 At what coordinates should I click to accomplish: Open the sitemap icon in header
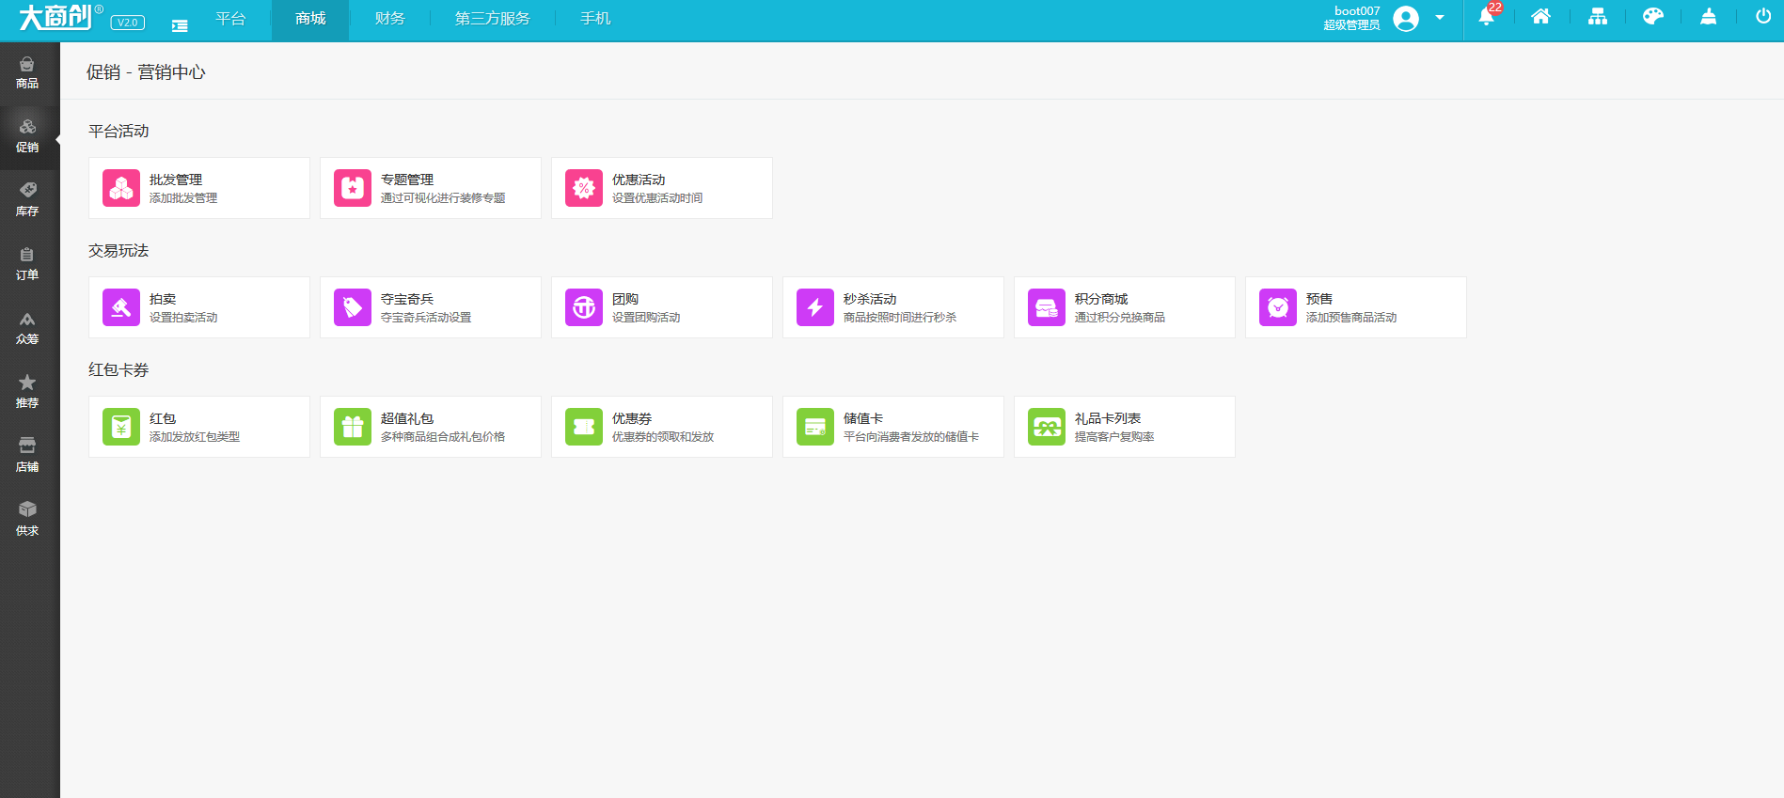(1597, 17)
